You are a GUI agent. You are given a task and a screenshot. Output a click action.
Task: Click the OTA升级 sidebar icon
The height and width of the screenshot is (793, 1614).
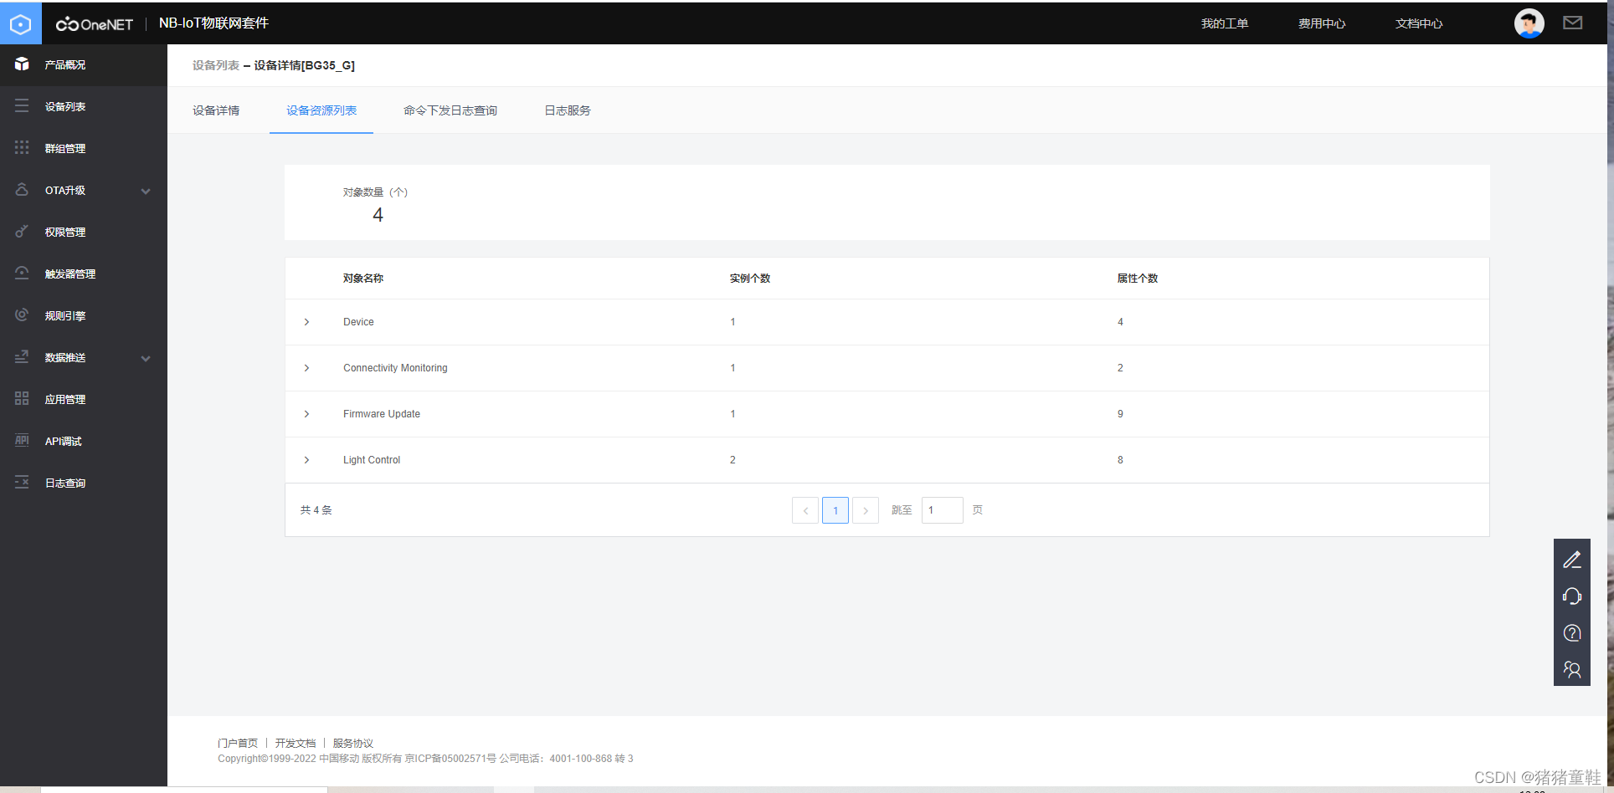22,190
